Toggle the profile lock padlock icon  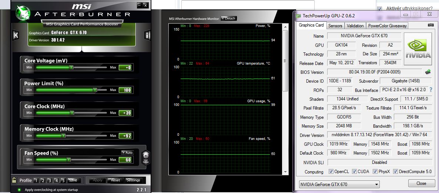(14, 180)
